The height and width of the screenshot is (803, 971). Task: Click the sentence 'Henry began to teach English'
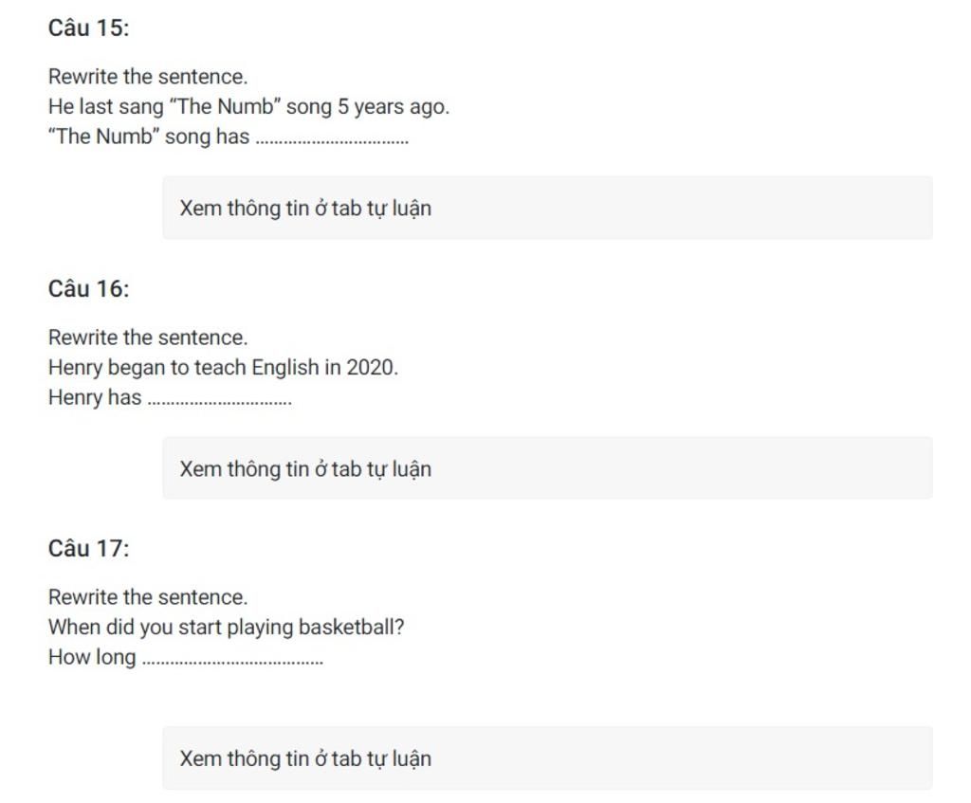pyautogui.click(x=223, y=368)
